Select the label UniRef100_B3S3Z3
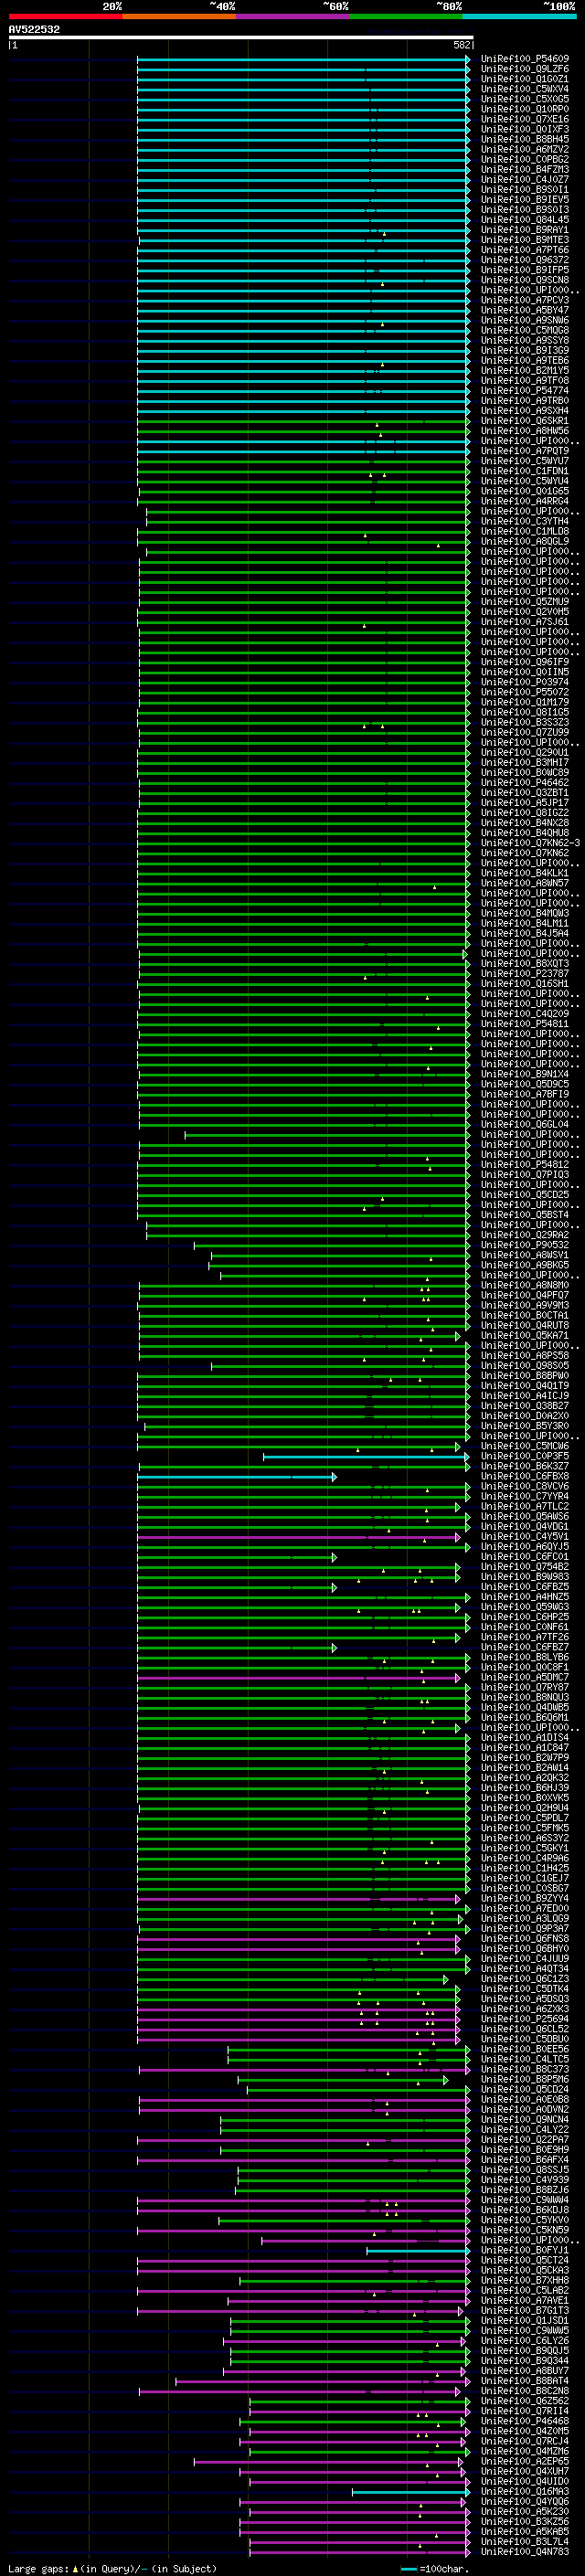The width and height of the screenshot is (585, 2576). coord(524,722)
